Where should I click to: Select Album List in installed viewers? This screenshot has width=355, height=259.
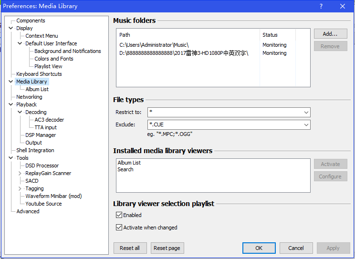coord(129,163)
